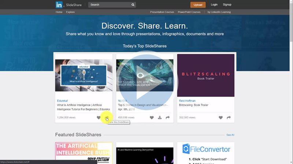
Task: Like the NVIDIA Top 5 Stories slideshare
Action: (152, 118)
